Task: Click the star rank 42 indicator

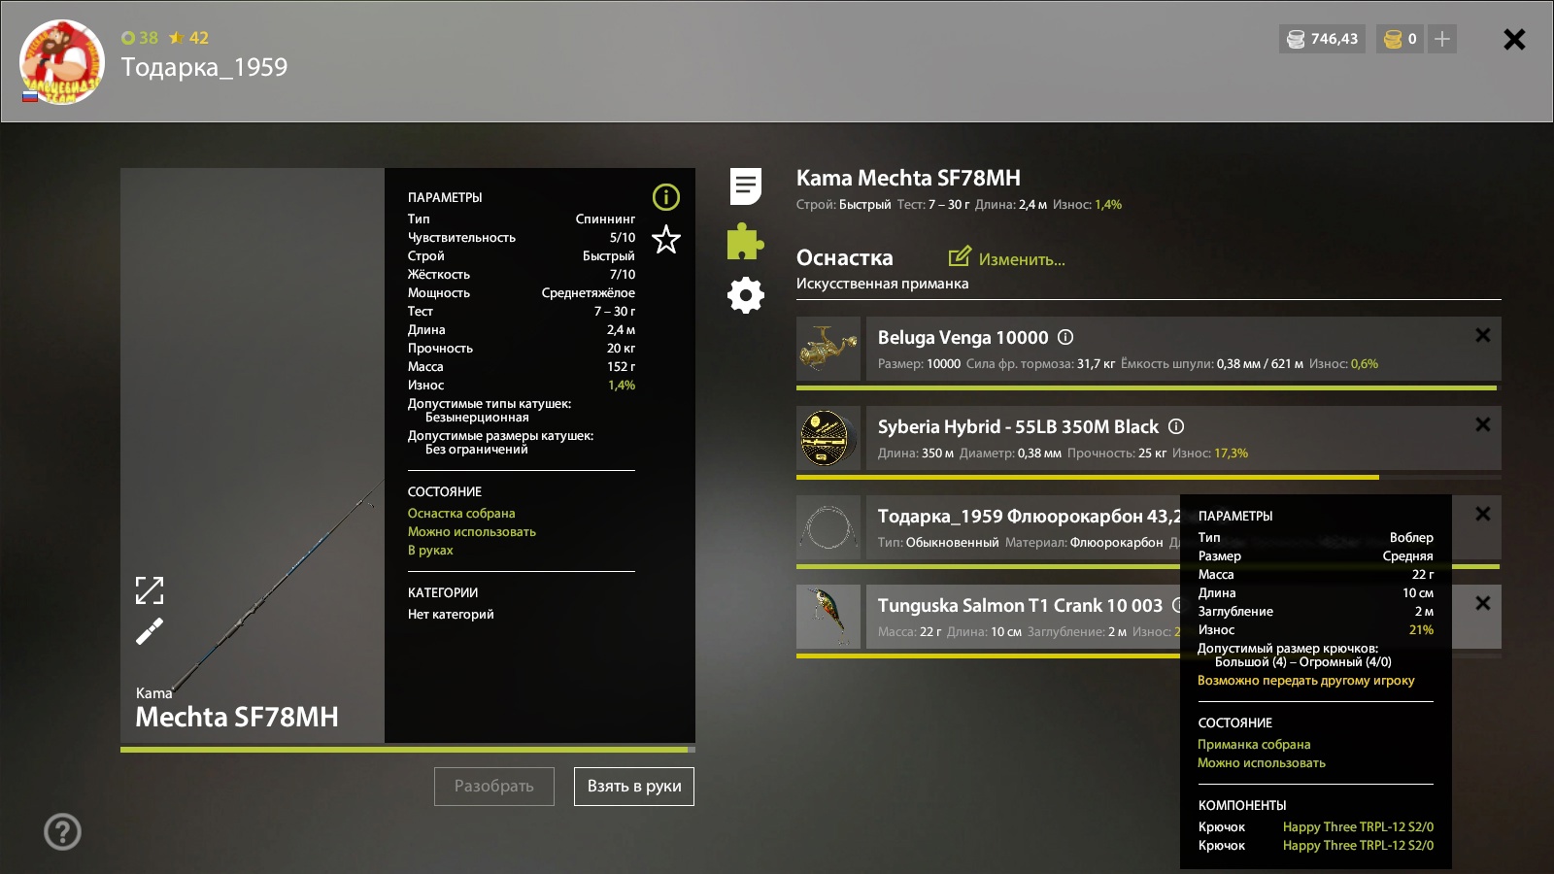Action: 188,38
